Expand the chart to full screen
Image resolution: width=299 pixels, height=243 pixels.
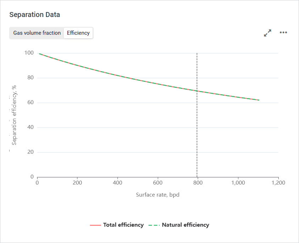(x=267, y=33)
